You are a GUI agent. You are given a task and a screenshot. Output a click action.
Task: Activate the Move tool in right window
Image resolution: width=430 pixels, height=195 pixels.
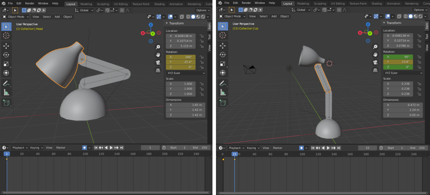[223, 46]
